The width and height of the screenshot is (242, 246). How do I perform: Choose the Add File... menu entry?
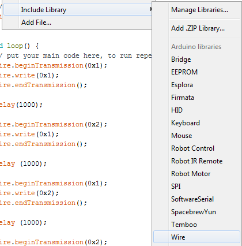pos(78,23)
